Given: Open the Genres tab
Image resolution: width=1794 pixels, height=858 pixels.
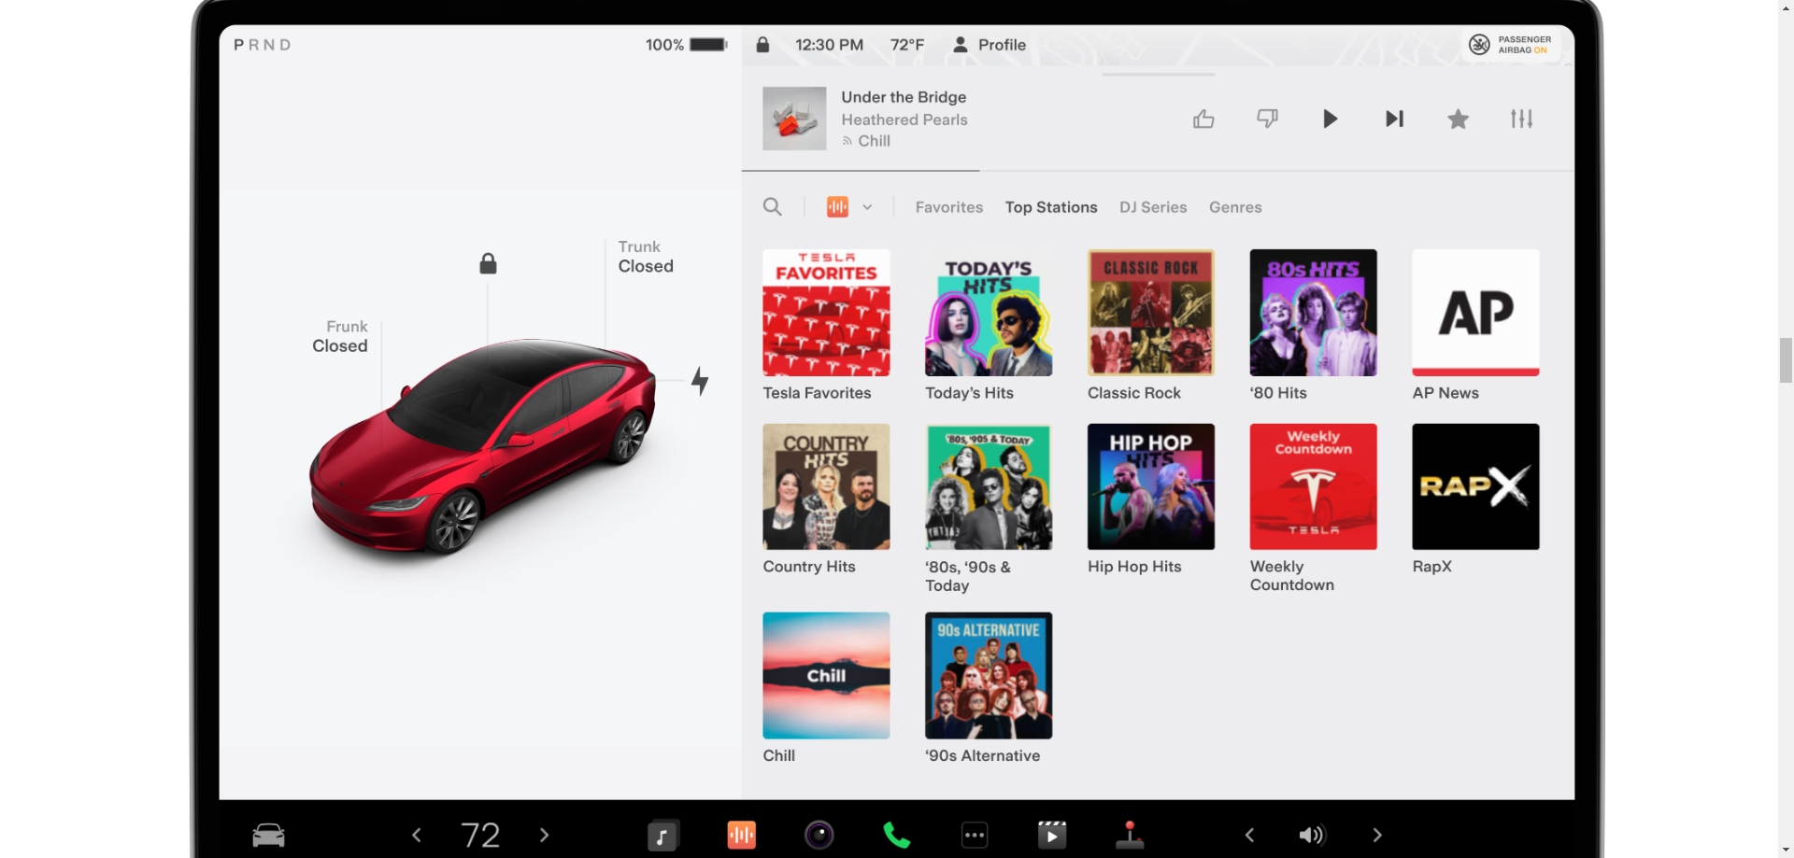Looking at the screenshot, I should [1235, 207].
